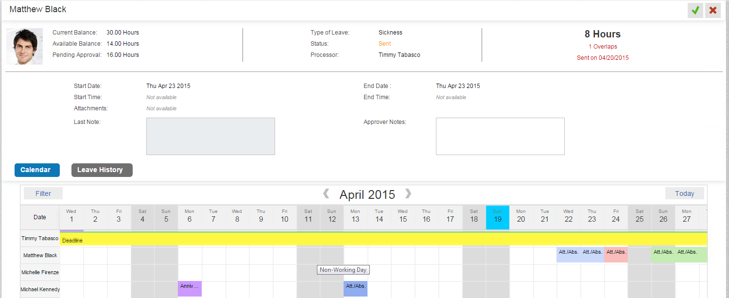This screenshot has width=729, height=298.
Task: Switch to the Leave History tab
Action: click(x=102, y=170)
